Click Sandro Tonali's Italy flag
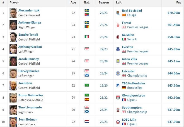This screenshot has height=127, width=184. coord(87,37)
